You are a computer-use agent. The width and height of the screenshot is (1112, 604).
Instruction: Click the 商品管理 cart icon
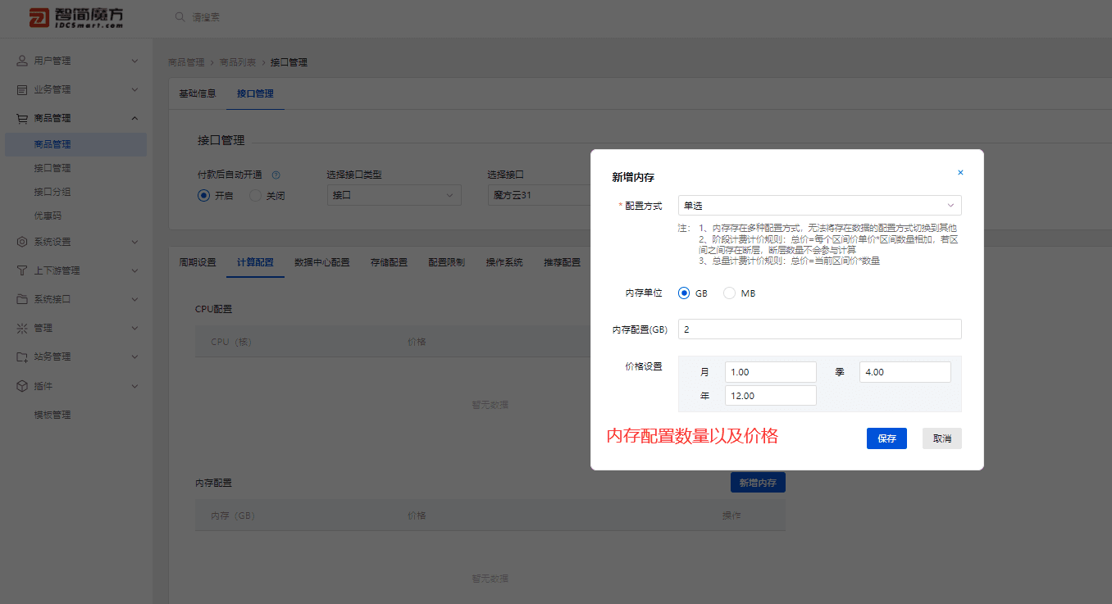click(22, 118)
